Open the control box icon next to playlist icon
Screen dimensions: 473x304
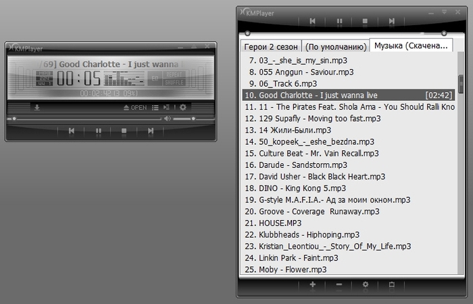[x=166, y=107]
